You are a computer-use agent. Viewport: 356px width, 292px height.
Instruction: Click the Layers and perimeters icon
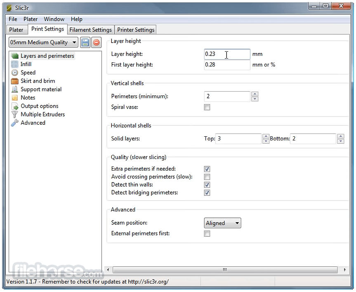pyautogui.click(x=15, y=56)
